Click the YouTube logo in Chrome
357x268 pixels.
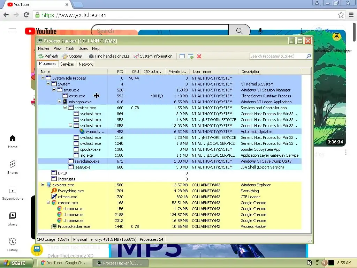41,31
